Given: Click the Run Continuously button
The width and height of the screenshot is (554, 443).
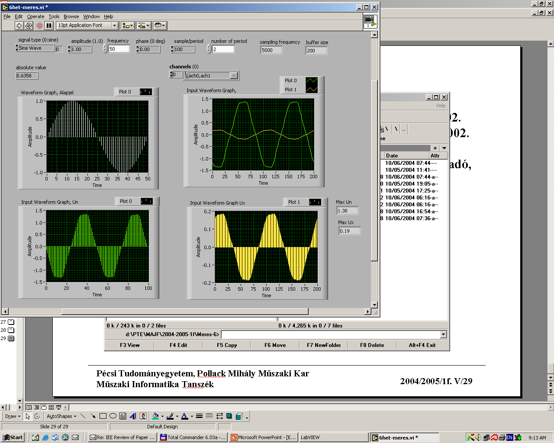Looking at the screenshot, I should (x=29, y=26).
